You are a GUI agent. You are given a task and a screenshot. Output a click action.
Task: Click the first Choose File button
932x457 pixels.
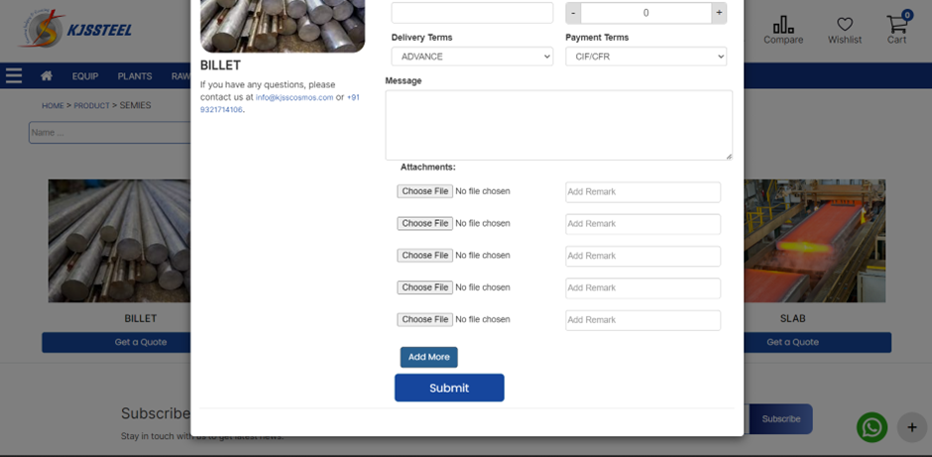(425, 191)
